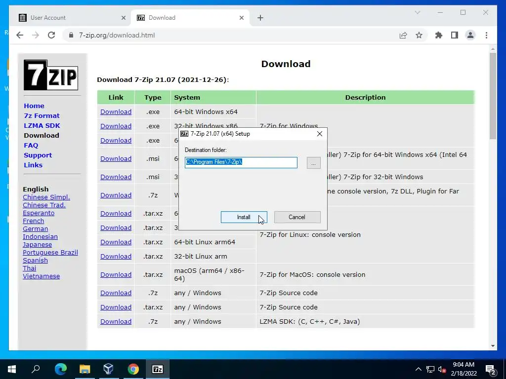Screen dimensions: 506x379
Task: Reload the 7-zip download page
Action: (51, 35)
